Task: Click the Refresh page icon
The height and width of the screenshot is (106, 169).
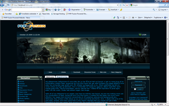Action: pyautogui.click(x=124, y=5)
